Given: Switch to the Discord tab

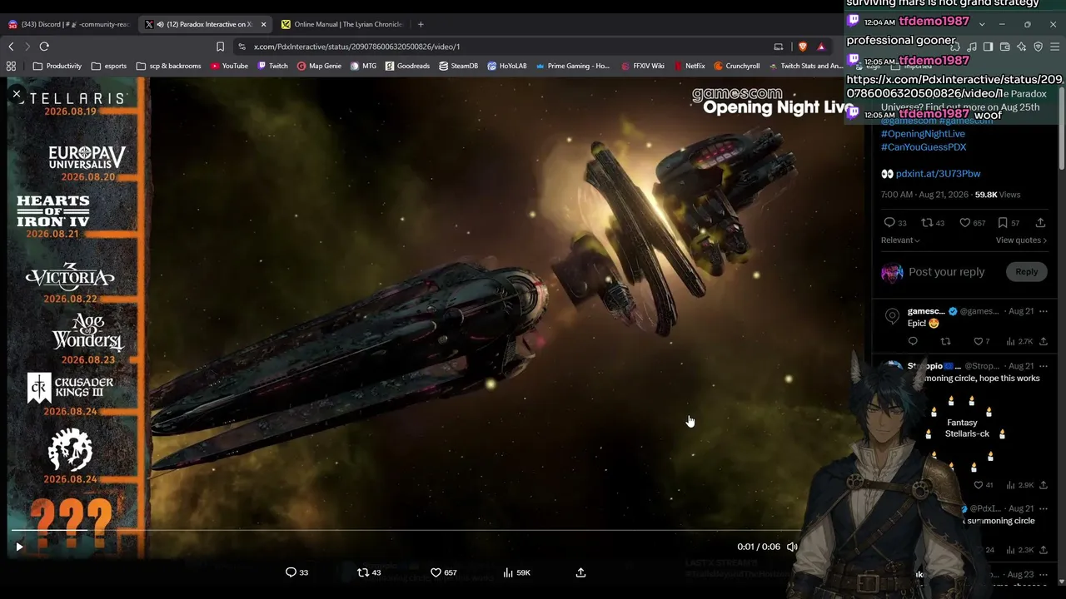Looking at the screenshot, I should pos(68,24).
